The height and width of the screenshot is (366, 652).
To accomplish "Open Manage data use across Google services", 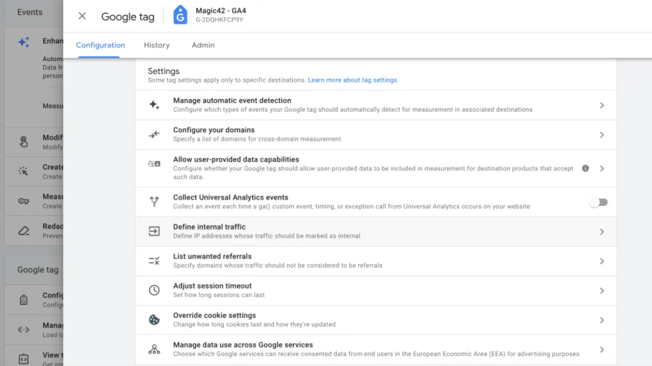I will coord(376,349).
